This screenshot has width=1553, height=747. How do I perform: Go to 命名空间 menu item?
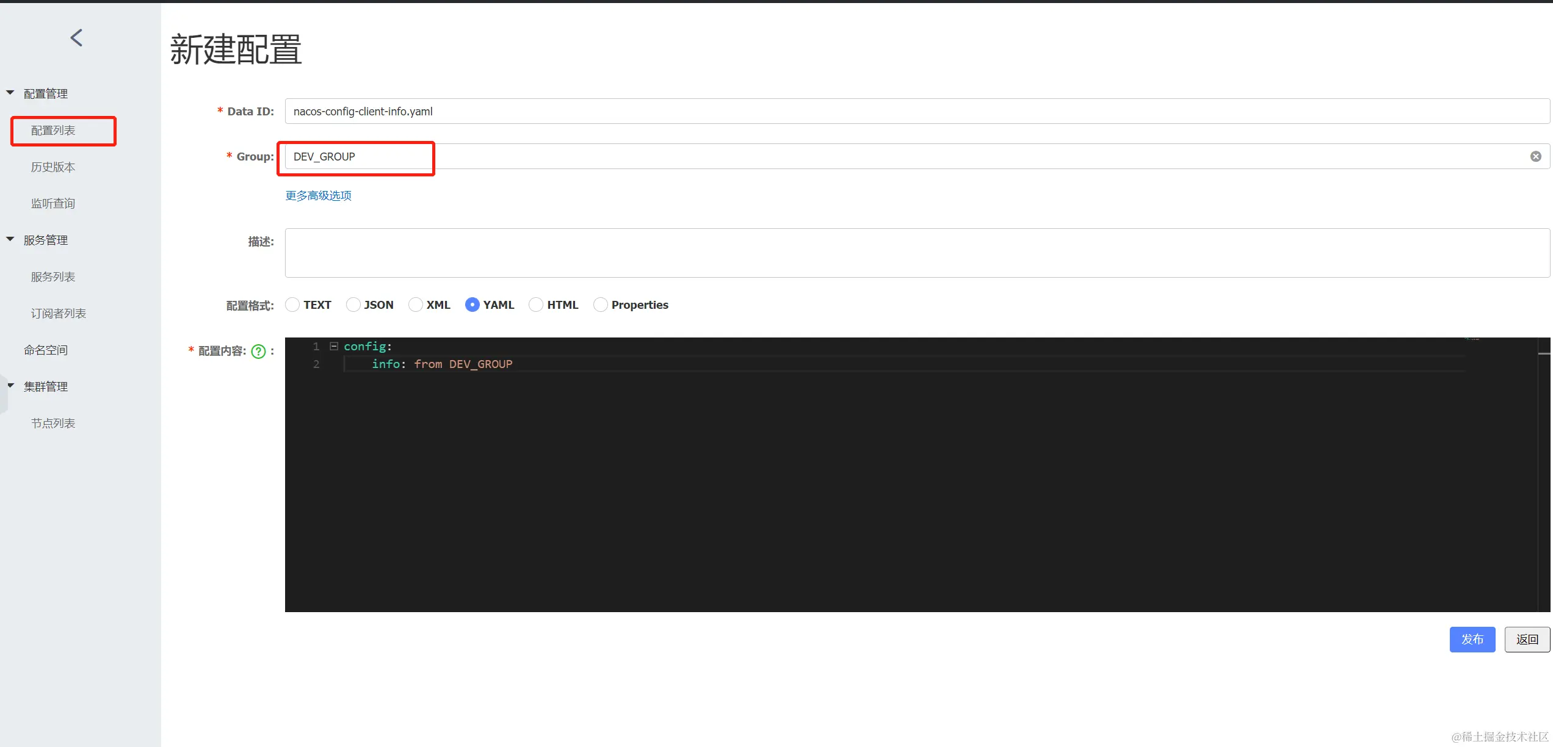point(46,350)
